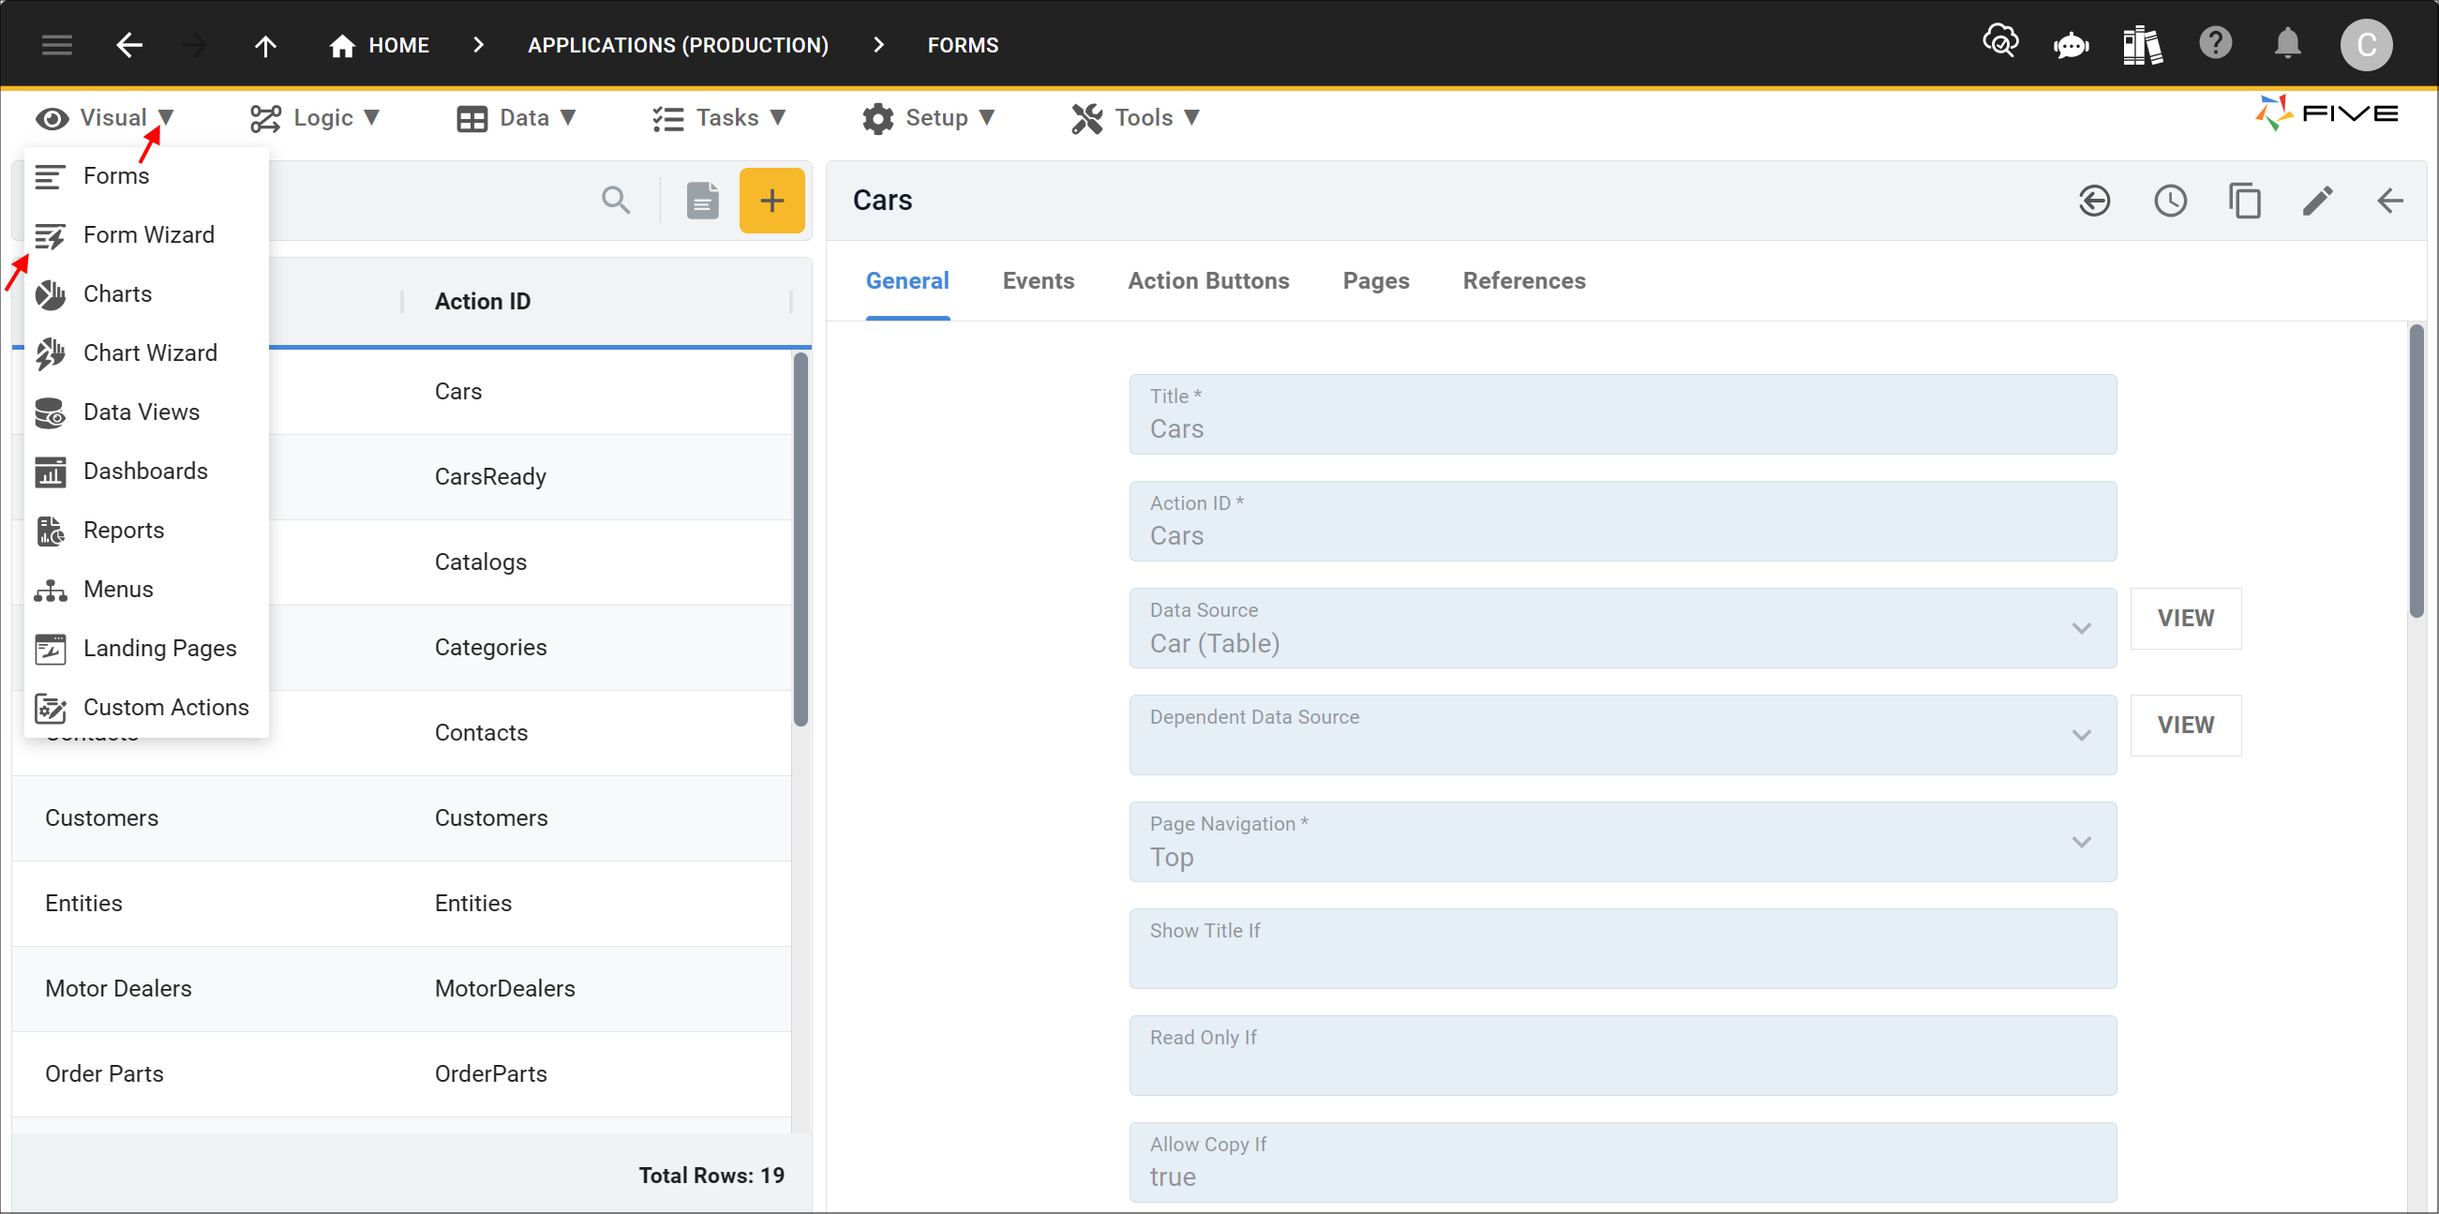Viewport: 2439px width, 1214px height.
Task: Click the Allow Copy If field
Action: [1622, 1162]
